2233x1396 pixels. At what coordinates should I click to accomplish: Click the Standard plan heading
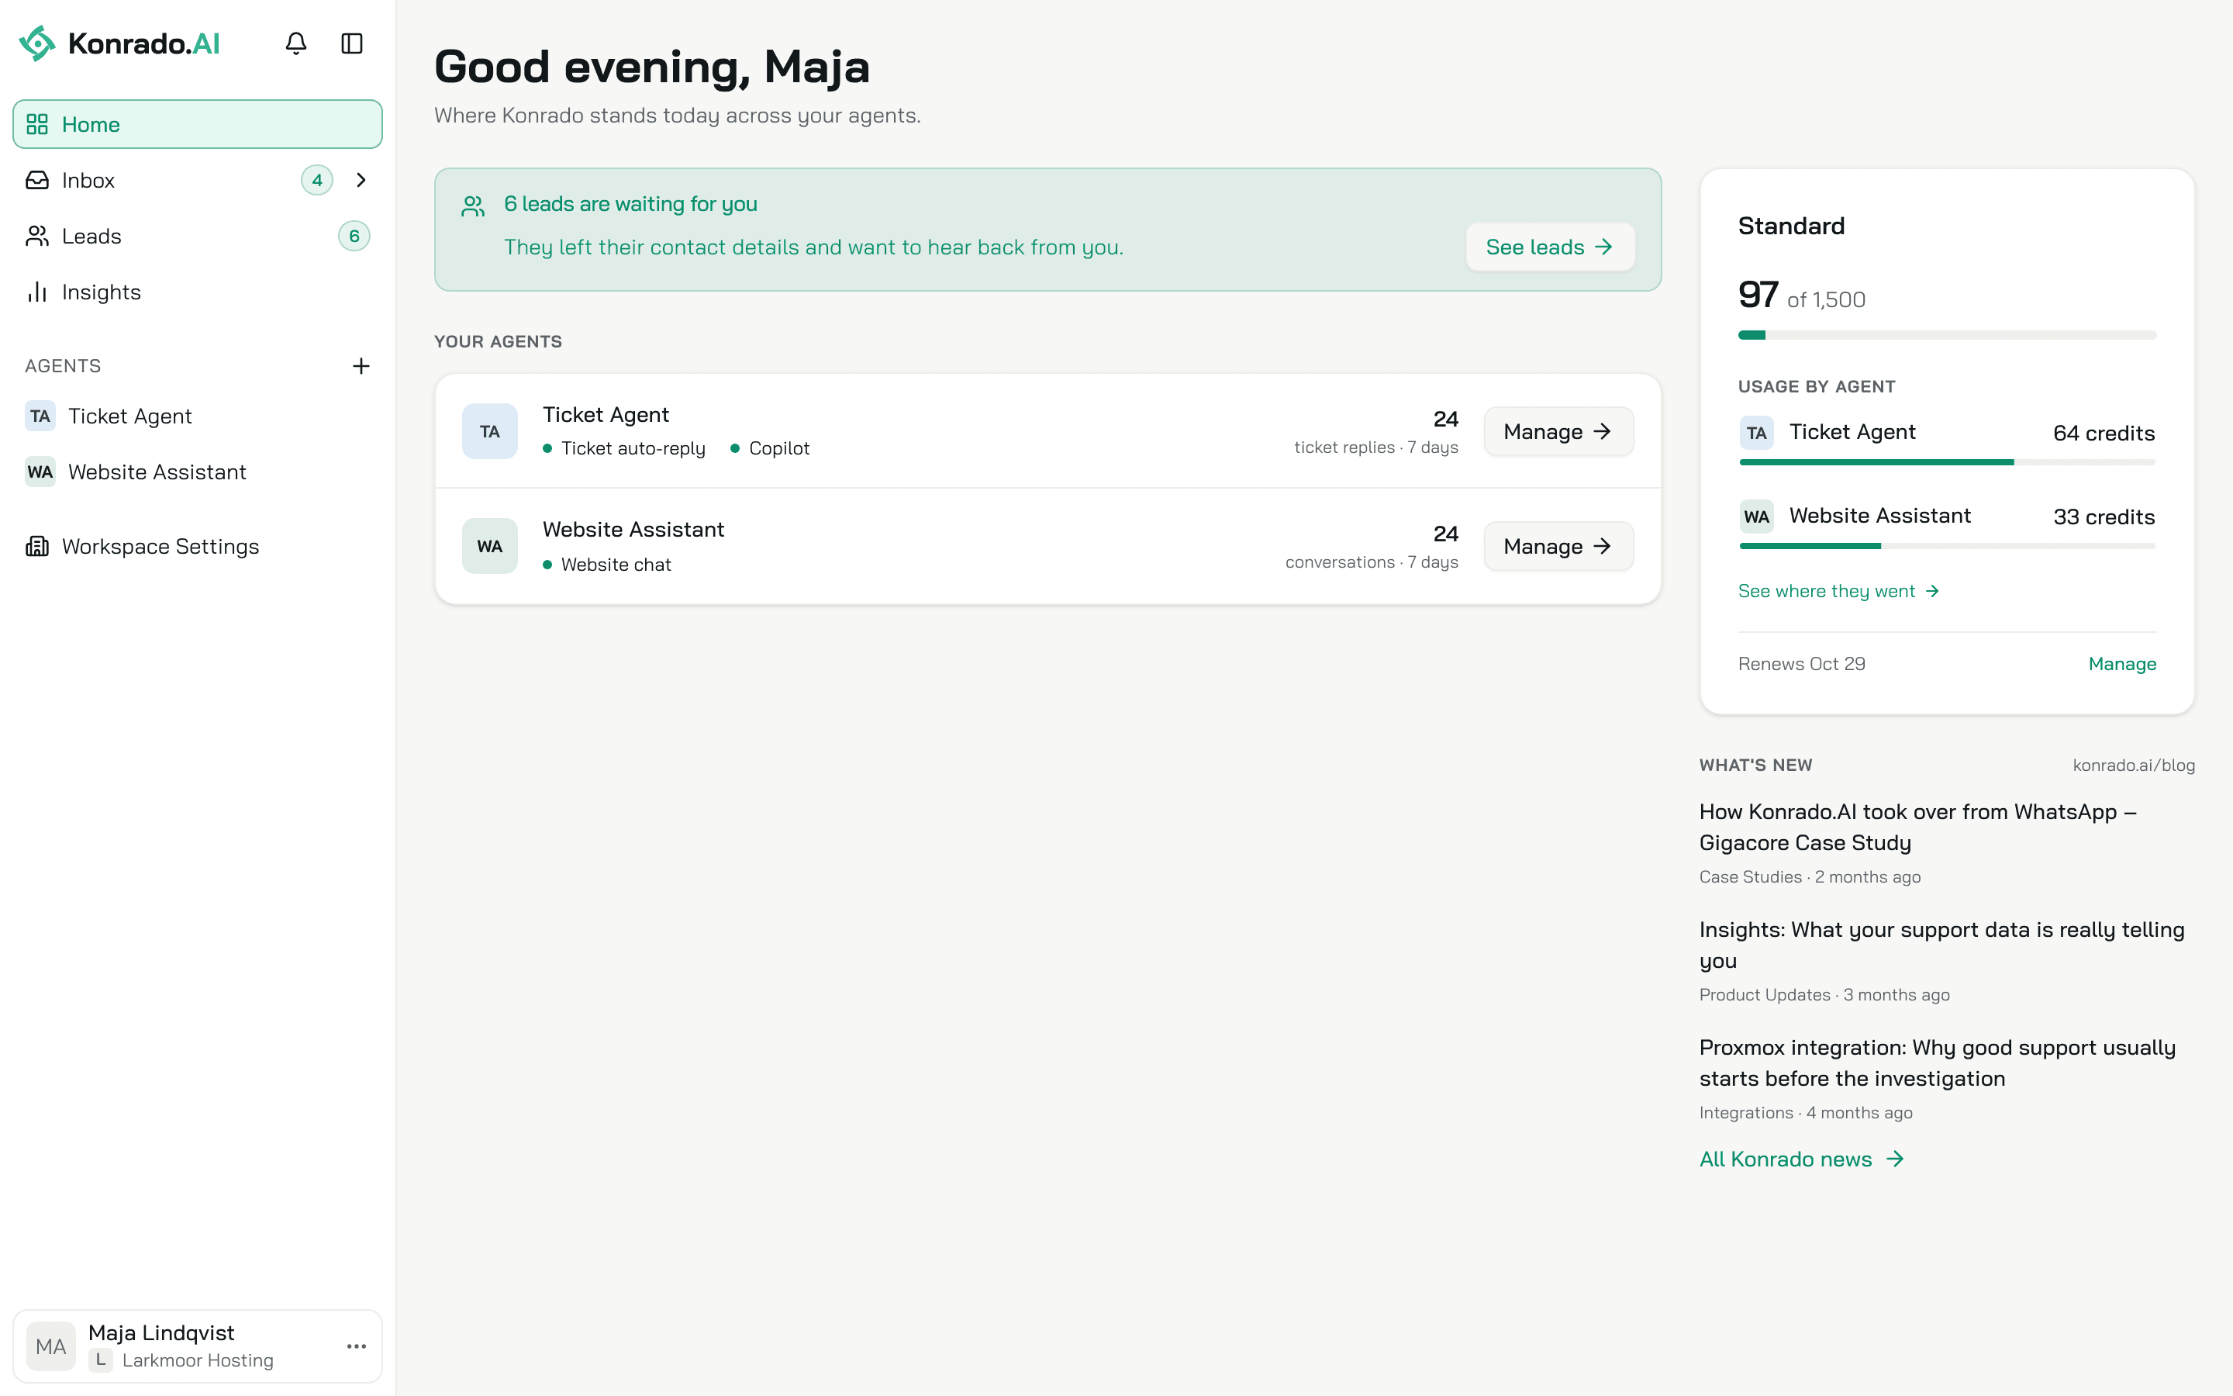pyautogui.click(x=1791, y=226)
